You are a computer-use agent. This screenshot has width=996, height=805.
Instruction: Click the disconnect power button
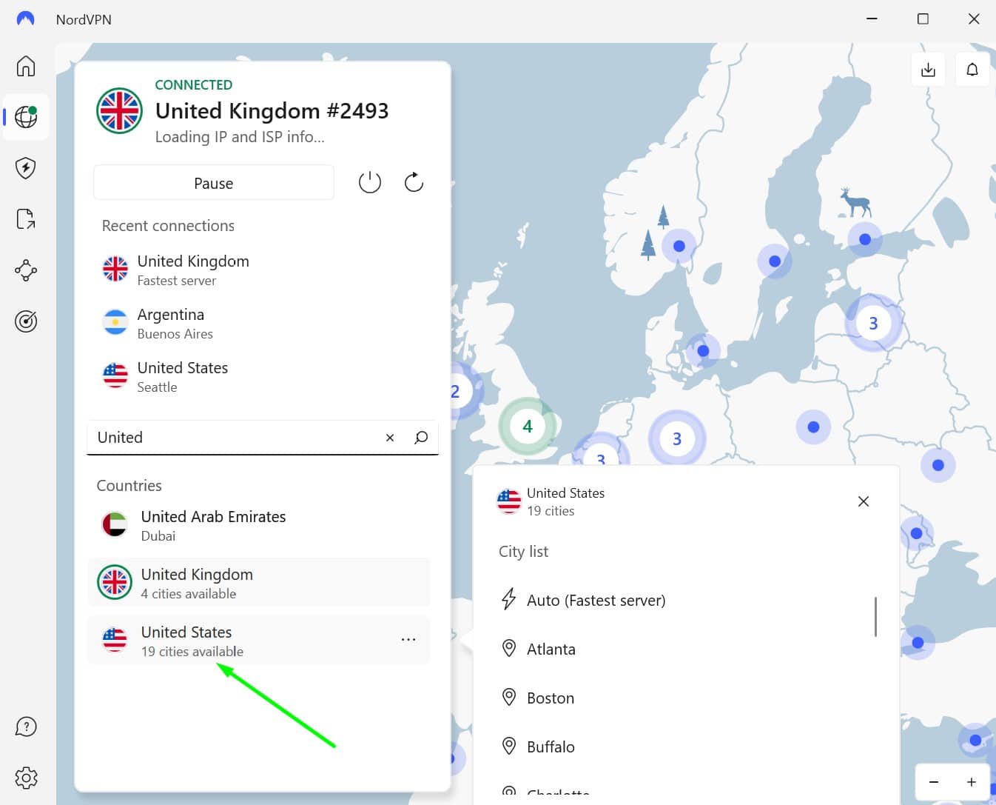click(x=370, y=182)
